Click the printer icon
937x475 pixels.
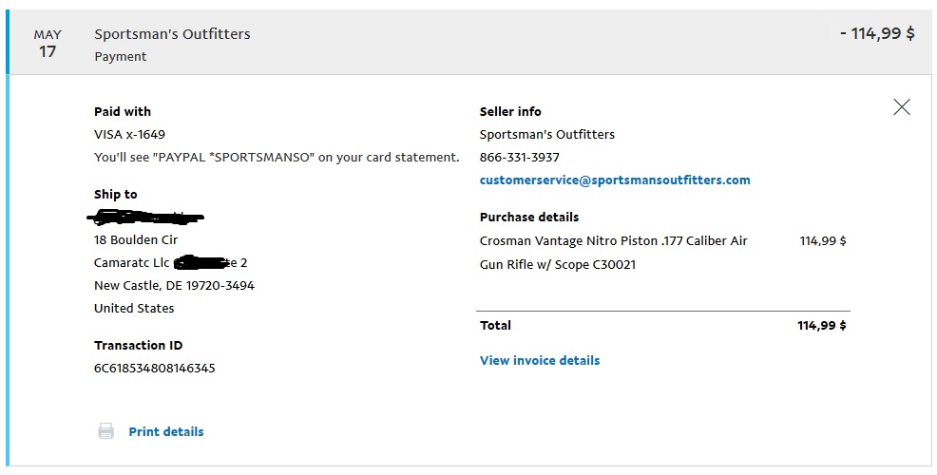click(105, 431)
